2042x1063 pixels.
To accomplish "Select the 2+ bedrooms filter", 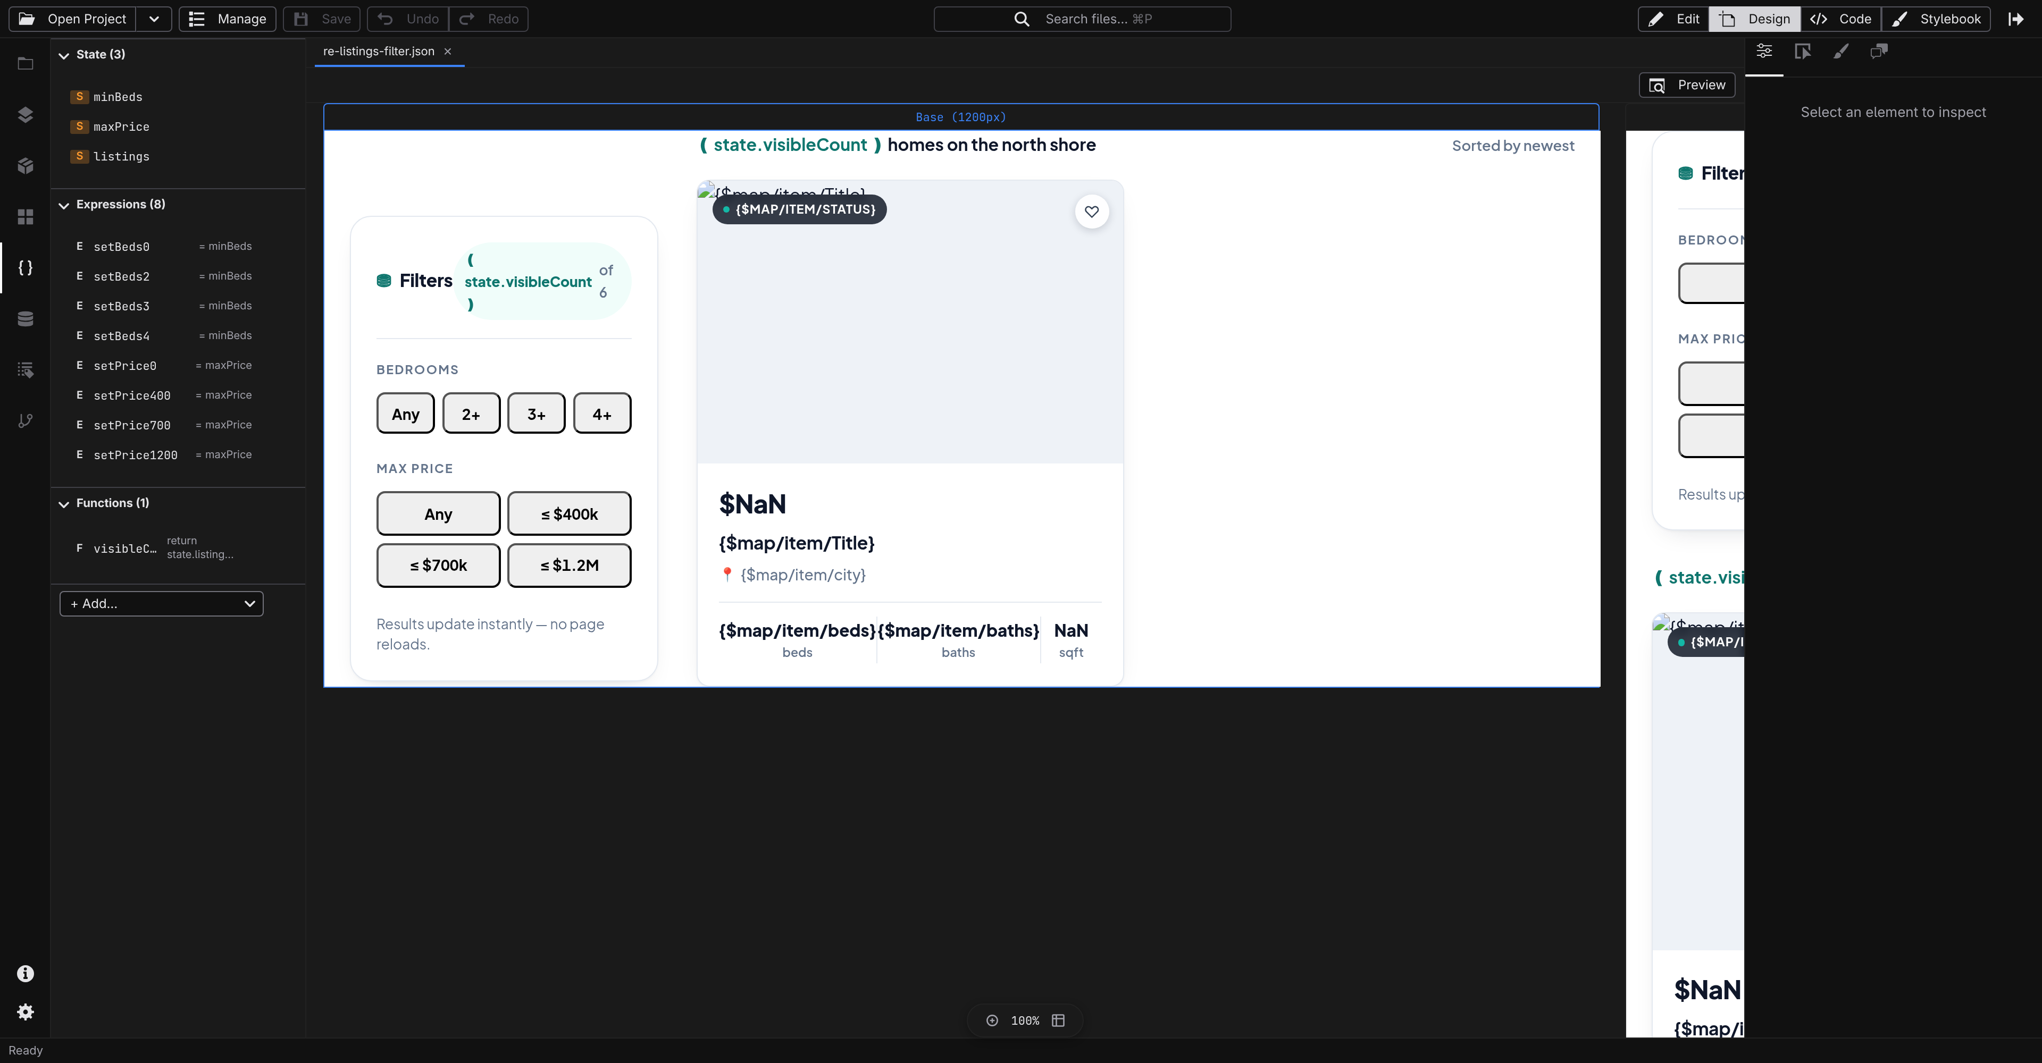I will click(x=471, y=414).
